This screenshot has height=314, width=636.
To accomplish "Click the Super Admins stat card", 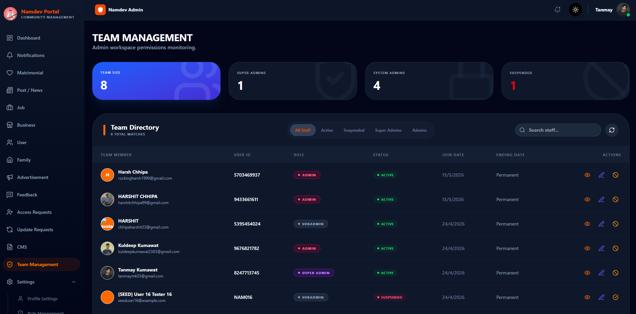I will tap(293, 81).
